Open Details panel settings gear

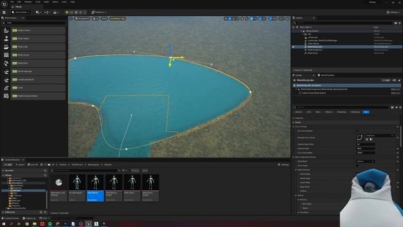click(400, 107)
